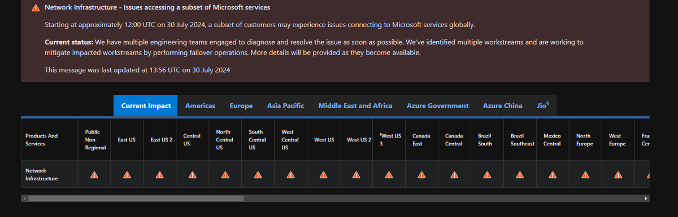Select West Central US warning icon
678x217 pixels.
[x=290, y=175]
